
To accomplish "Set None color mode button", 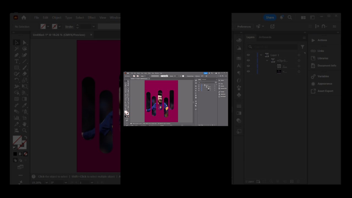I will click(x=26, y=154).
